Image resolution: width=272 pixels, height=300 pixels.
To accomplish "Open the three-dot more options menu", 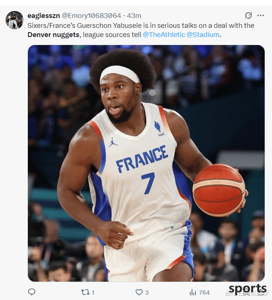I will pos(261,15).
